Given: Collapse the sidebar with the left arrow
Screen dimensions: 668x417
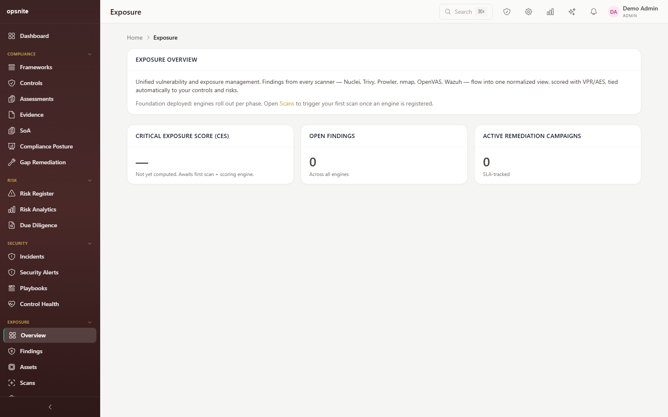Looking at the screenshot, I should 50,407.
